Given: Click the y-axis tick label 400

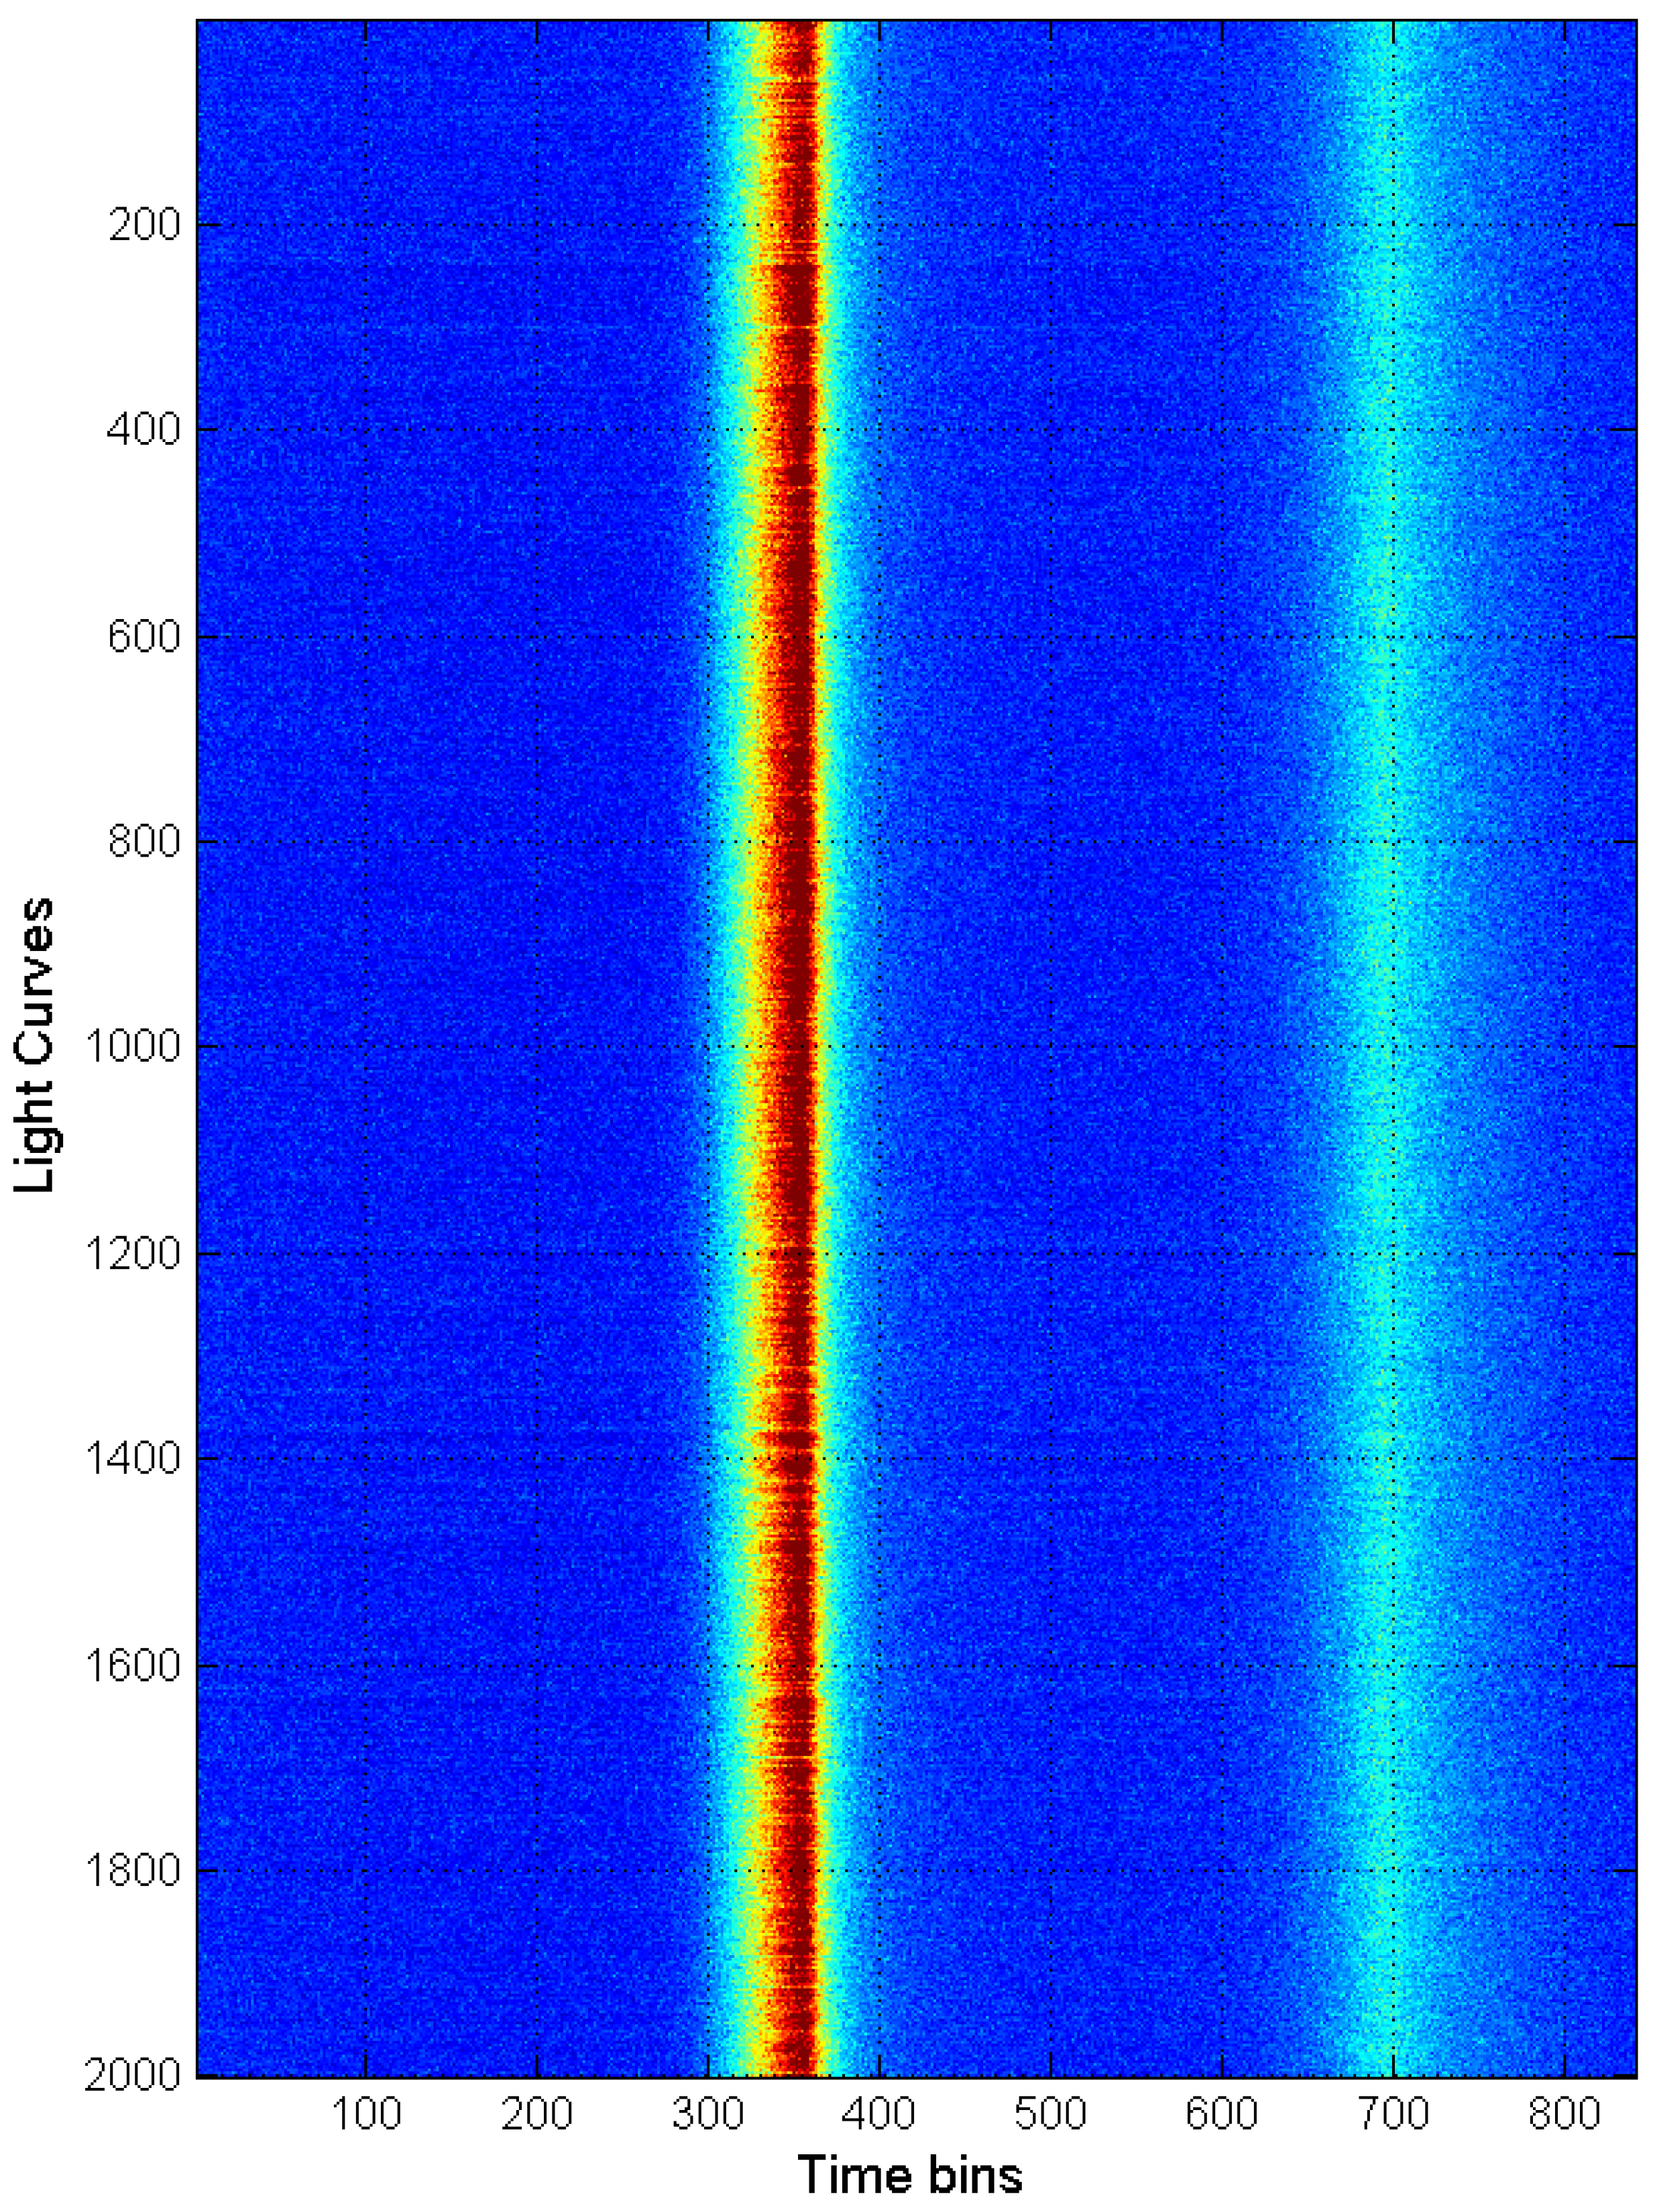Looking at the screenshot, I should 143,430.
